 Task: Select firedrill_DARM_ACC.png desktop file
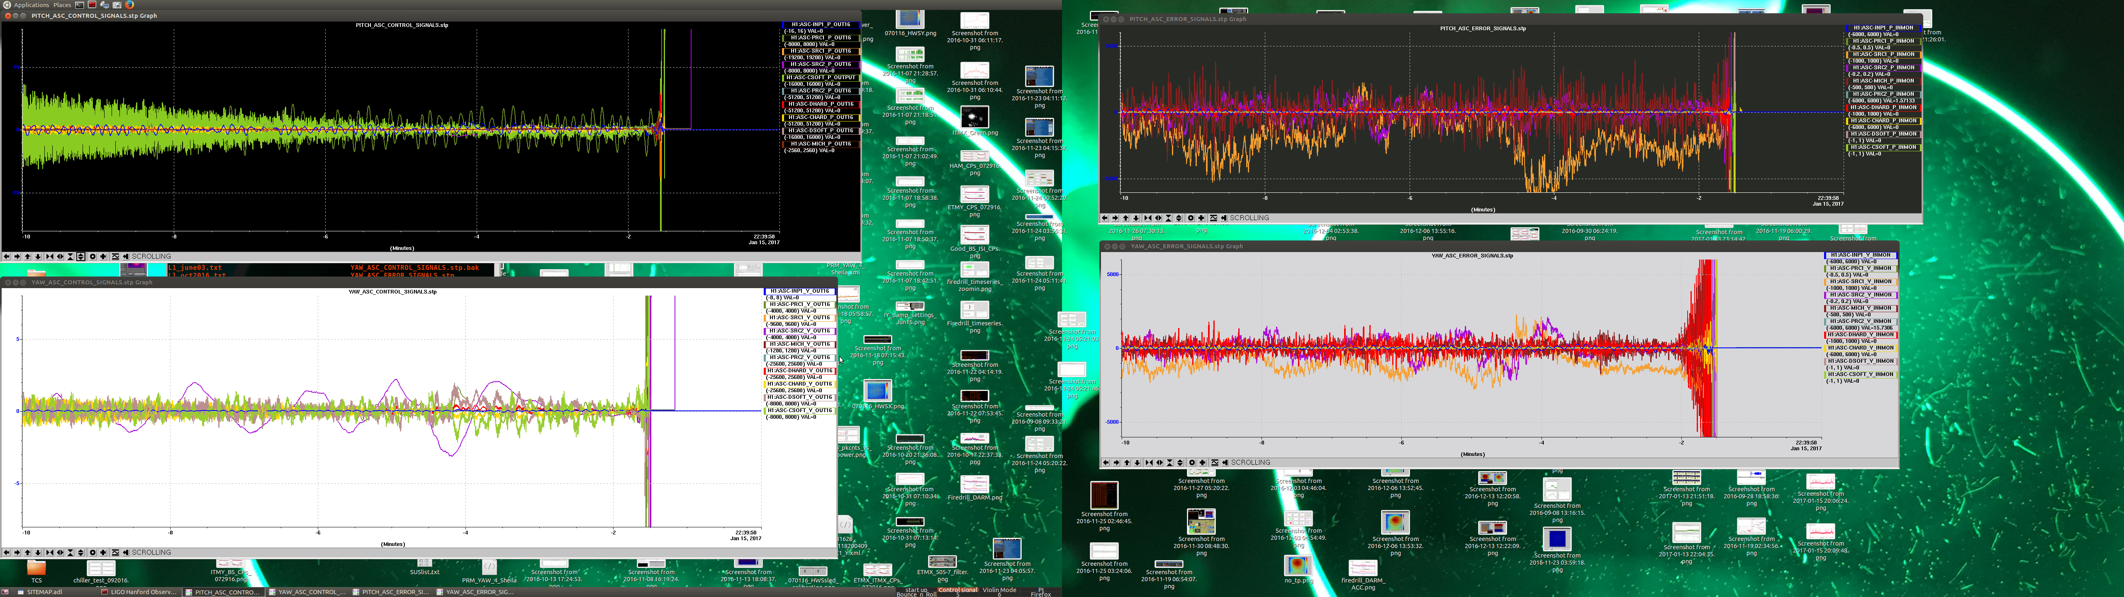pyautogui.click(x=1363, y=575)
